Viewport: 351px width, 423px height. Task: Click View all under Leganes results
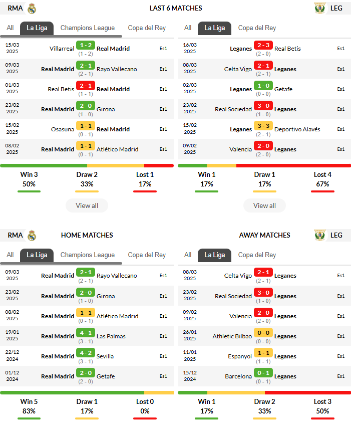pyautogui.click(x=264, y=205)
